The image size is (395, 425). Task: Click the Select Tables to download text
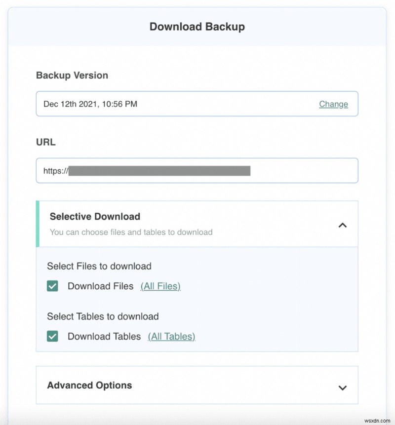tap(103, 316)
